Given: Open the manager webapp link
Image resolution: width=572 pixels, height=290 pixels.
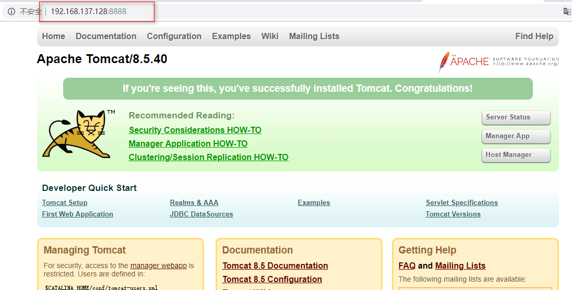Looking at the screenshot, I should (x=159, y=265).
